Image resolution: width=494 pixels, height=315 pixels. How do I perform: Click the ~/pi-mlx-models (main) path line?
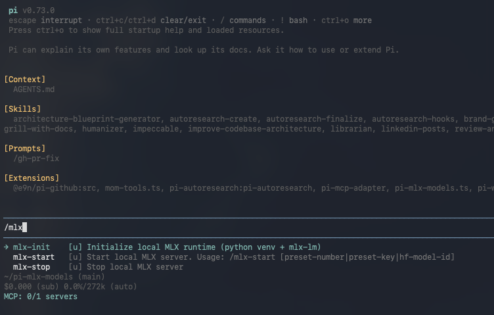[x=54, y=277]
